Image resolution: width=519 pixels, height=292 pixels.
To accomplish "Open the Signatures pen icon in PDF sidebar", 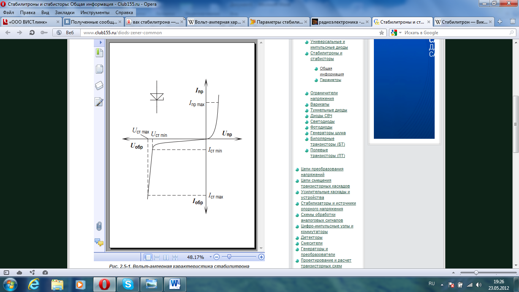I will (x=99, y=102).
